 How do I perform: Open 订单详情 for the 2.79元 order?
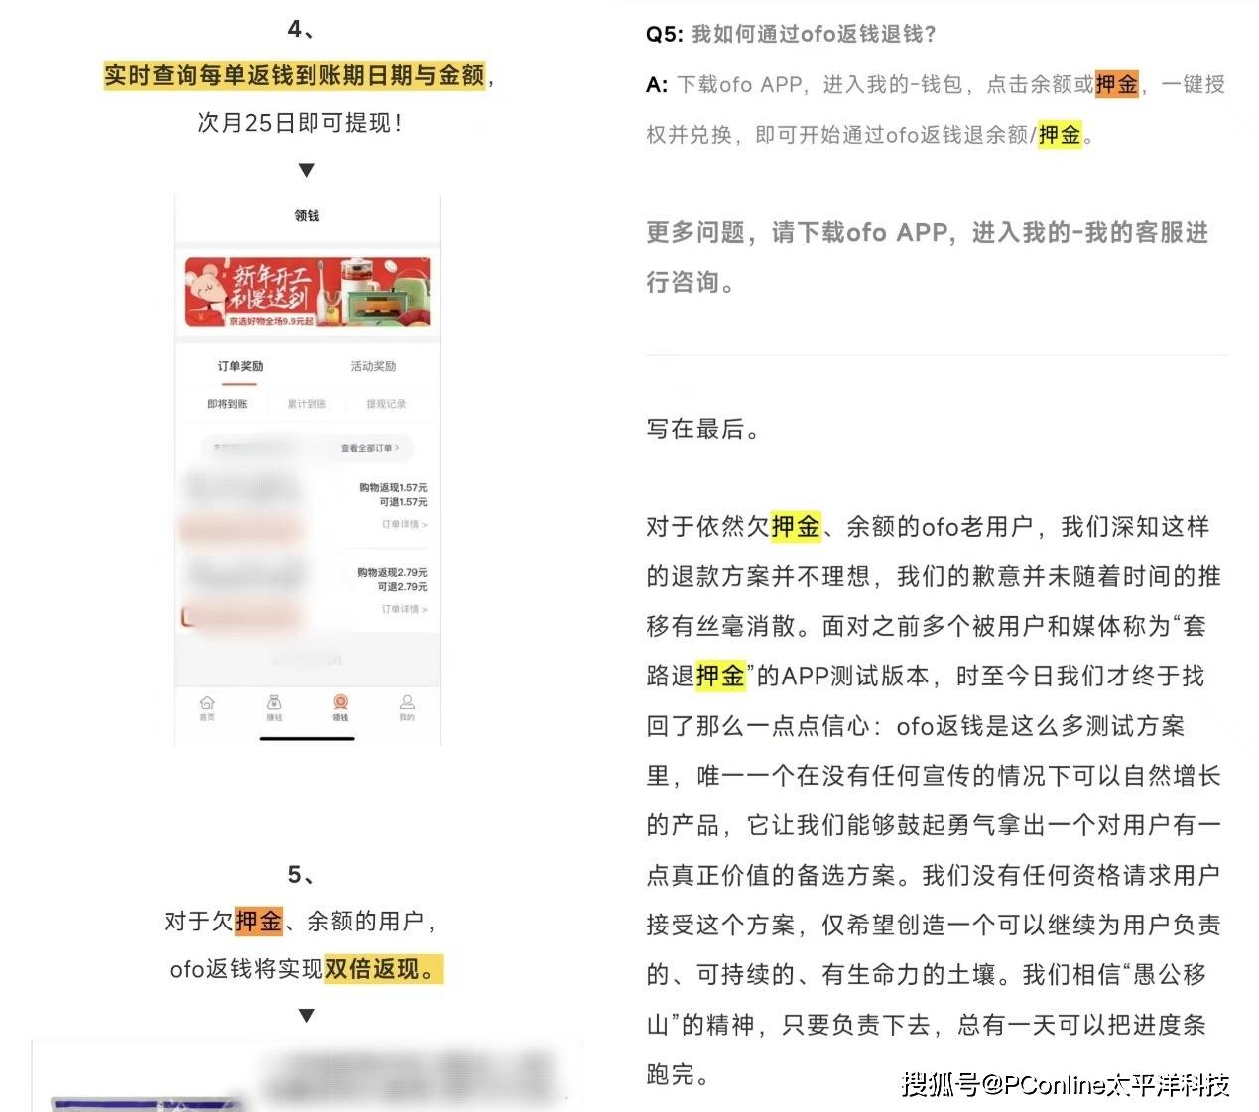(405, 609)
